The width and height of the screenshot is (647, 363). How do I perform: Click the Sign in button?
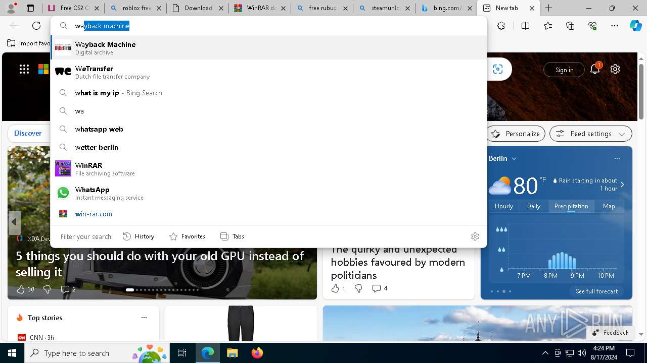pyautogui.click(x=564, y=70)
